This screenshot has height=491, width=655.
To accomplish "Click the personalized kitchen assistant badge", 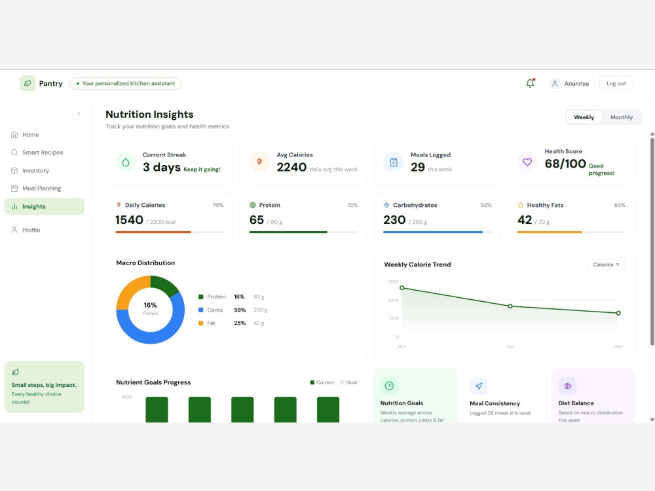I will point(125,84).
